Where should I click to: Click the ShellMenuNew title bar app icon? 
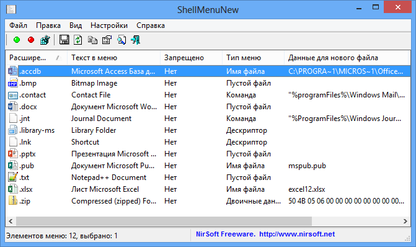click(x=11, y=9)
